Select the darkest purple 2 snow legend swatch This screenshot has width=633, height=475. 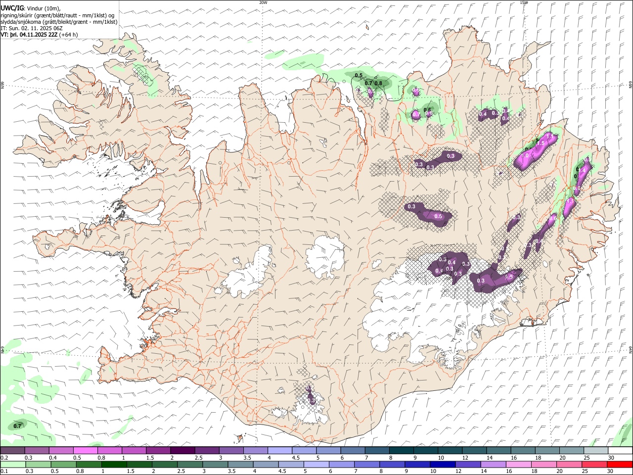(x=182, y=451)
